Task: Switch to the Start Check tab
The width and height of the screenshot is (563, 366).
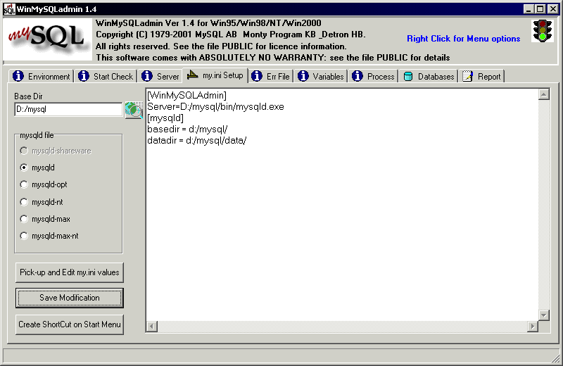Action: (x=106, y=76)
